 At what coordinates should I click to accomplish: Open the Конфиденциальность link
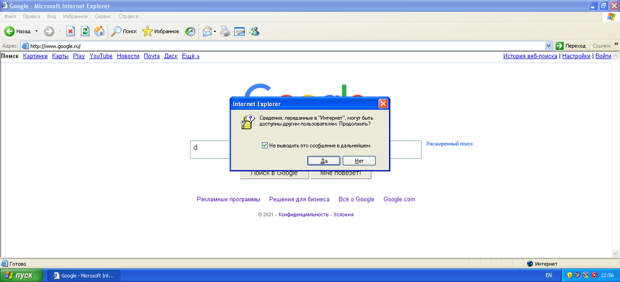pos(304,214)
